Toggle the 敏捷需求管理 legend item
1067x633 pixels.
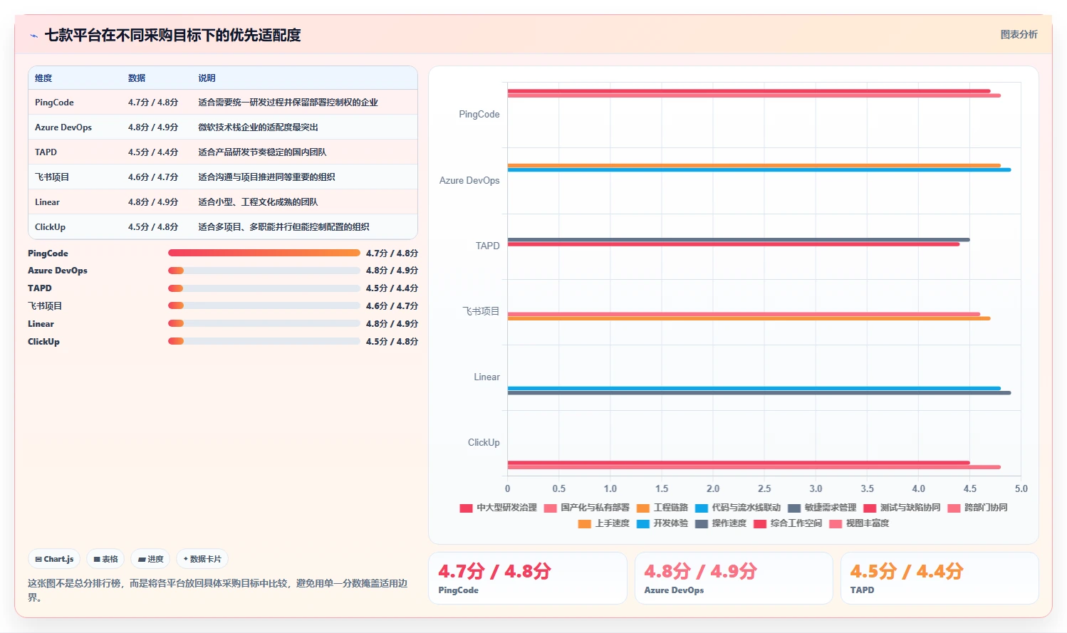pos(821,508)
